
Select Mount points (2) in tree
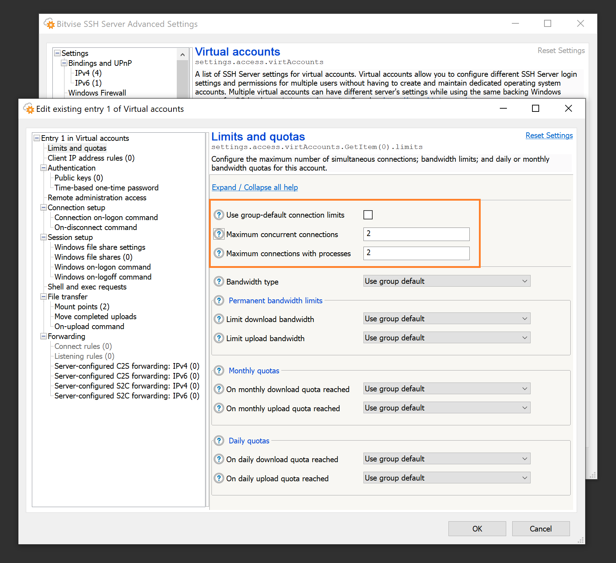click(82, 307)
